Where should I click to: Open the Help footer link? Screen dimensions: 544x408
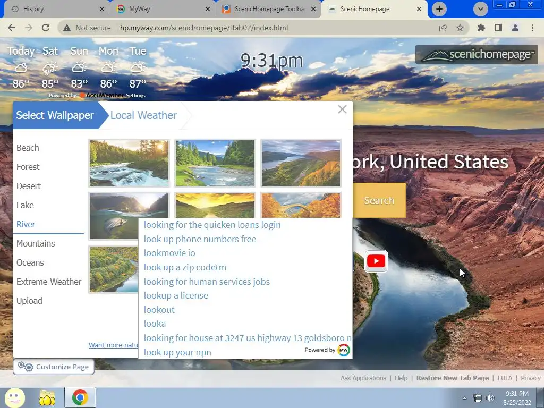pos(401,378)
